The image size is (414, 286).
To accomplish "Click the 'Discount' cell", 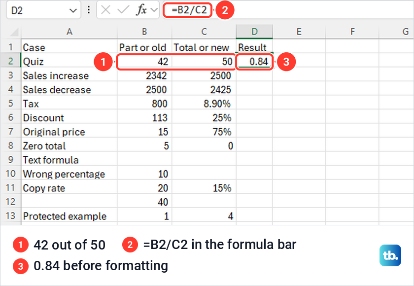I will (69, 117).
